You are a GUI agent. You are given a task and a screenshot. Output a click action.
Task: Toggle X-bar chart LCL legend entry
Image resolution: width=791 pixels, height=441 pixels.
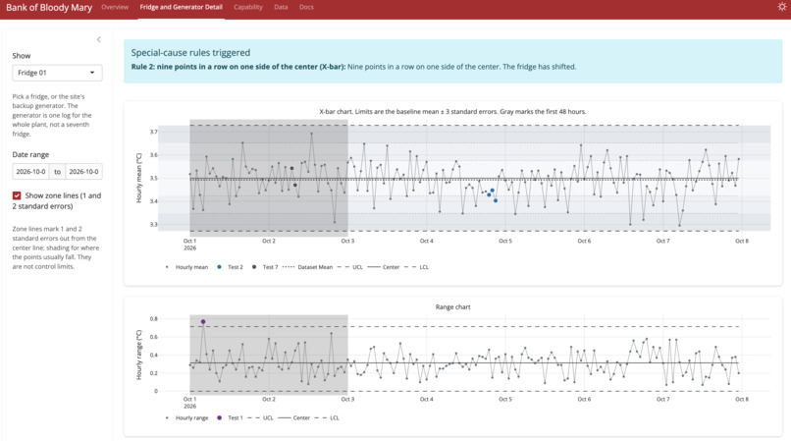point(417,267)
